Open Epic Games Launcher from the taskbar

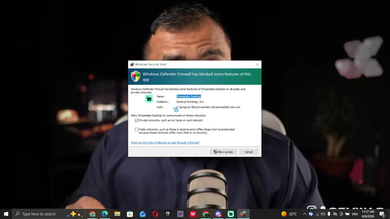coord(168,214)
